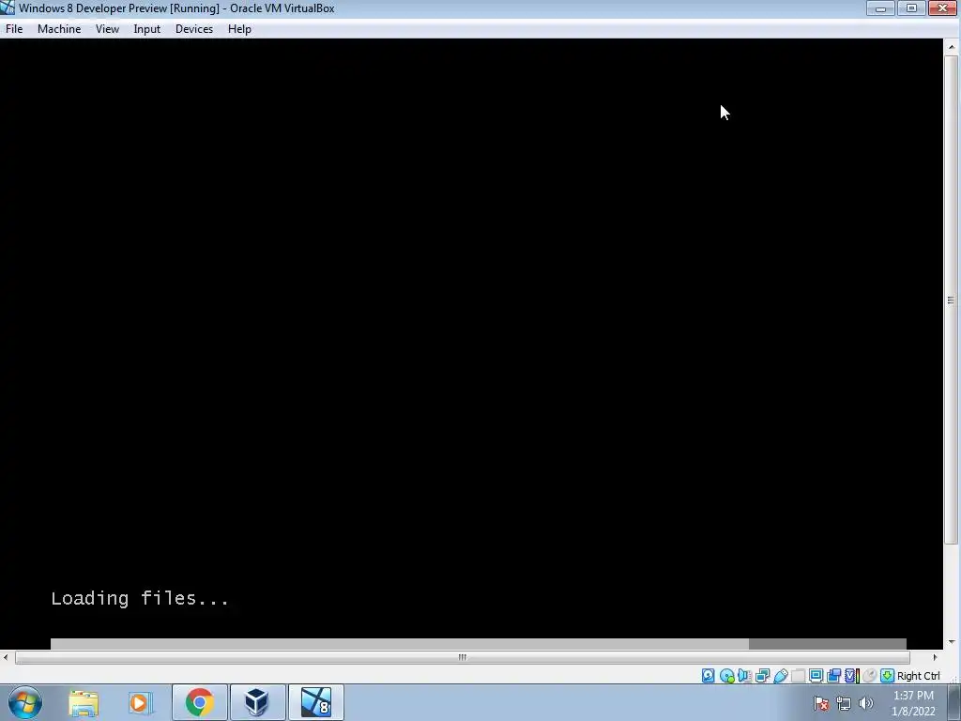
Task: Click the optical drive status icon
Action: (x=727, y=676)
